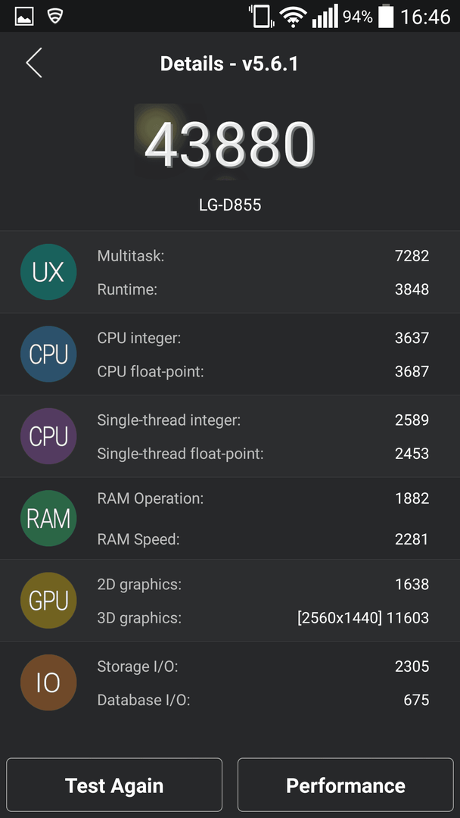This screenshot has width=460, height=818.
Task: Select the Multitask score row
Action: (263, 256)
